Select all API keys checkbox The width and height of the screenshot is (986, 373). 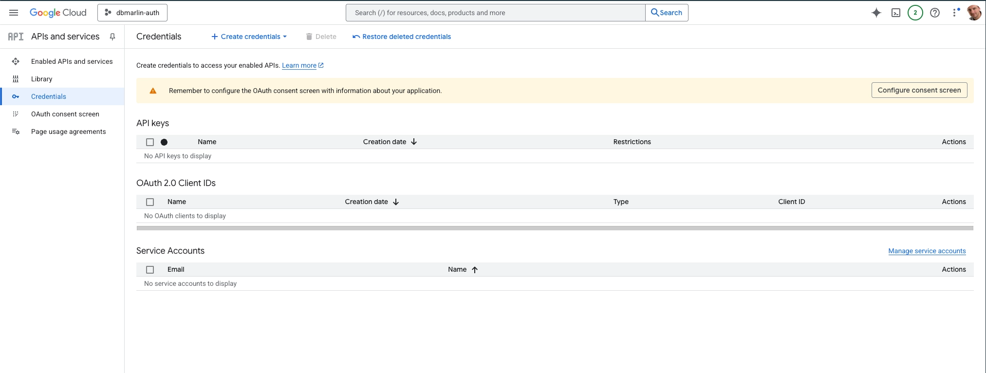[x=150, y=142]
